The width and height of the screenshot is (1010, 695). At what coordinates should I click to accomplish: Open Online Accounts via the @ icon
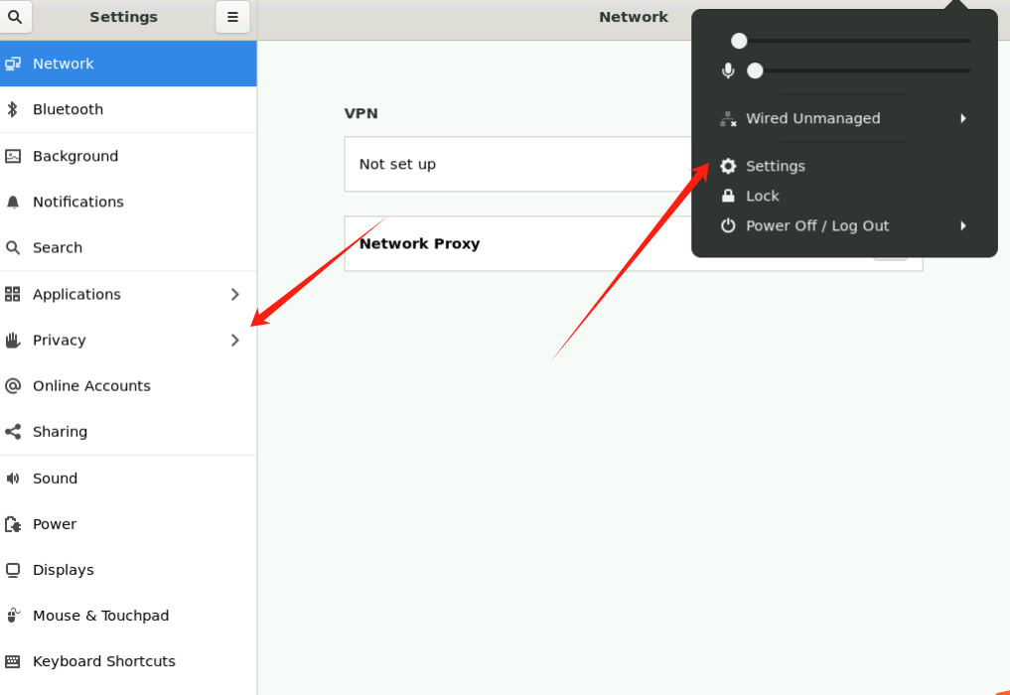[x=13, y=386]
